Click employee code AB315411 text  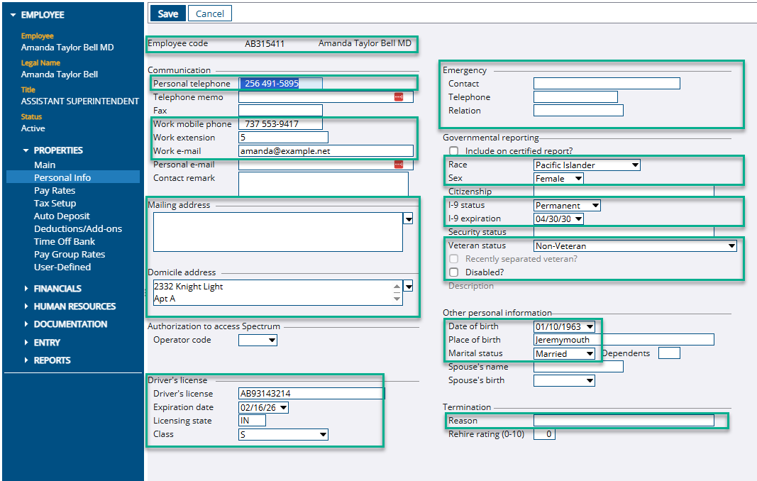[x=265, y=43]
